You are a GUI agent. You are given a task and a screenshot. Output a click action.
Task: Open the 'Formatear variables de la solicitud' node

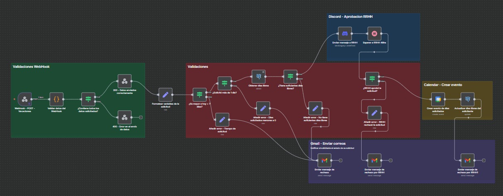tap(165, 94)
